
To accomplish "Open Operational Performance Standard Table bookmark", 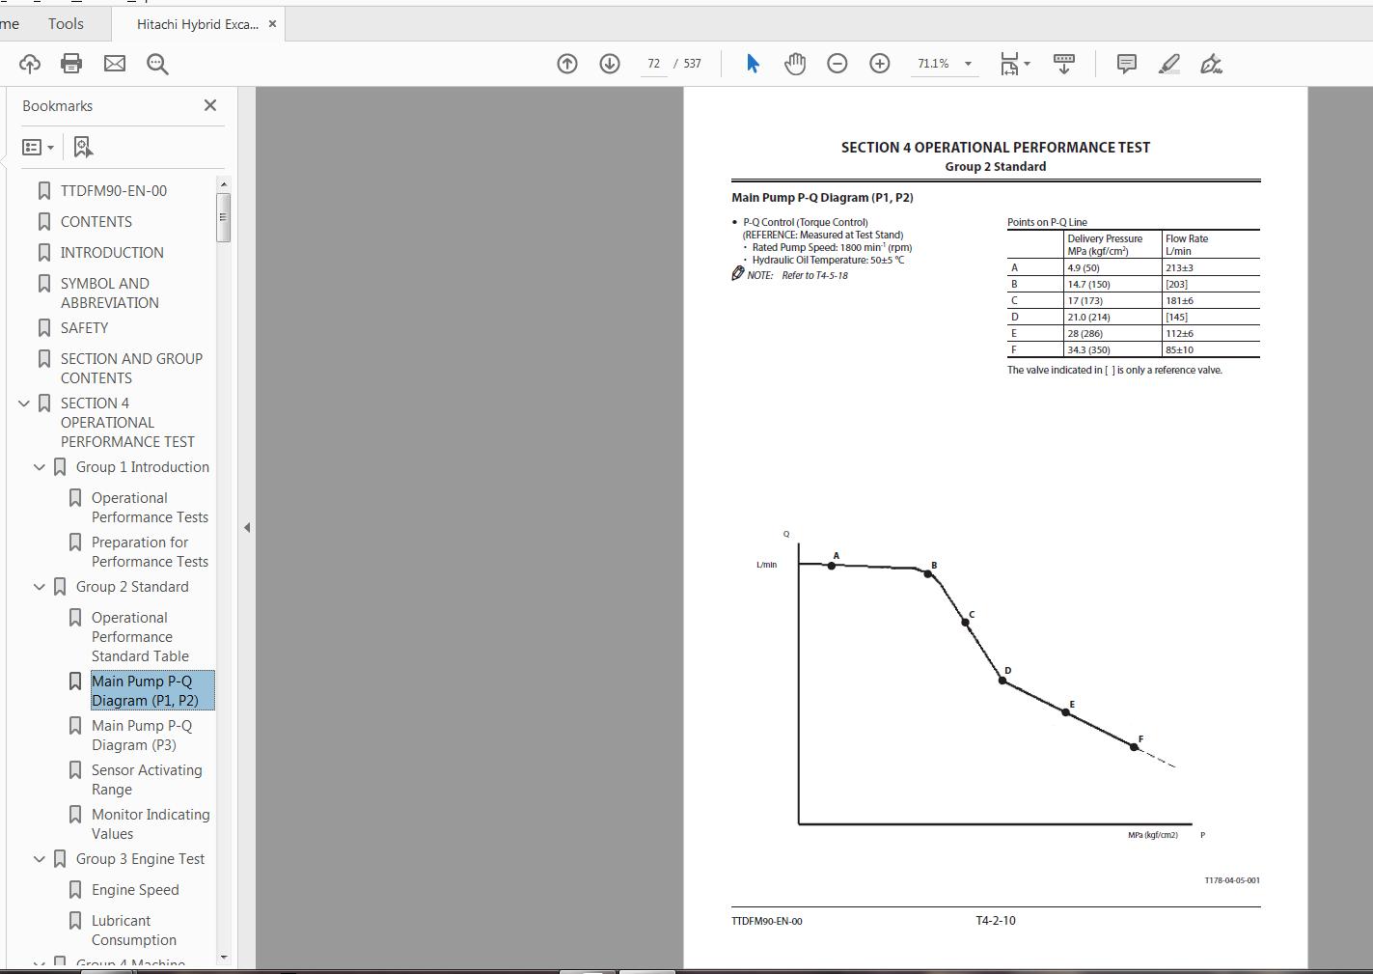I will [140, 637].
